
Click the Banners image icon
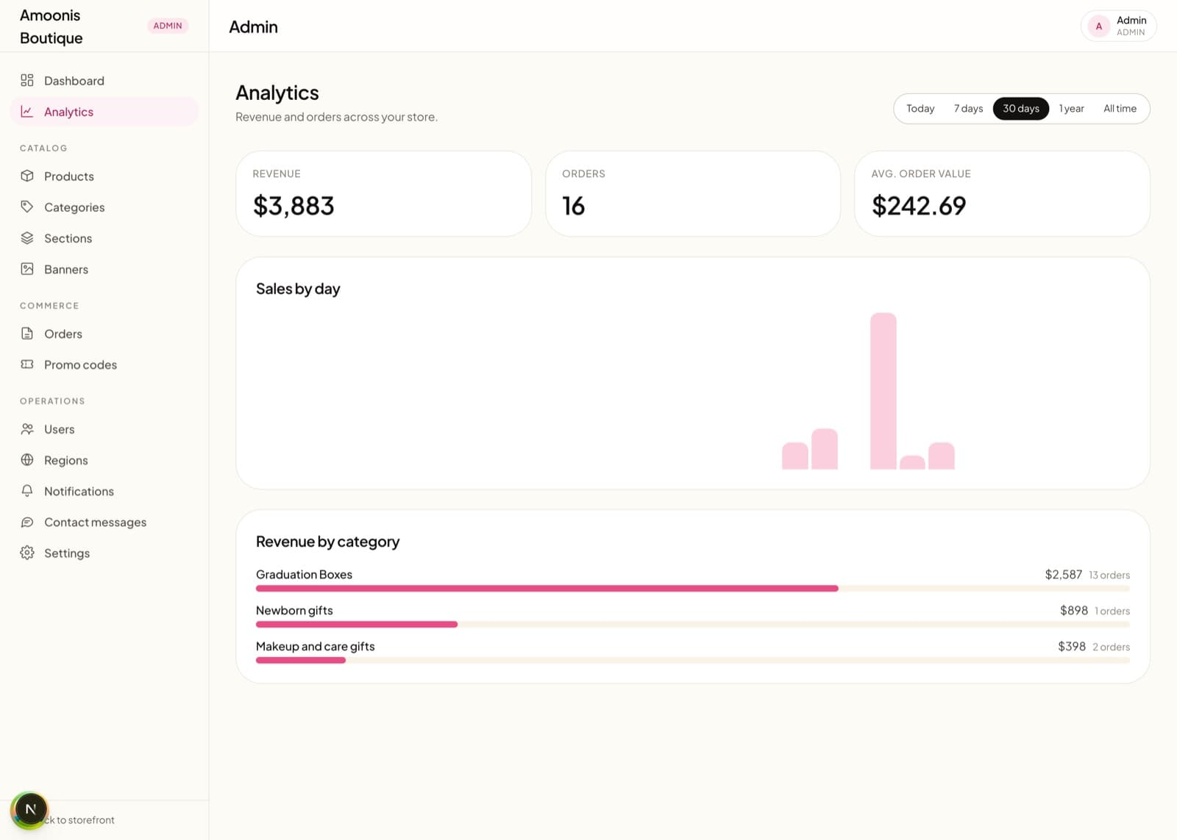27,268
